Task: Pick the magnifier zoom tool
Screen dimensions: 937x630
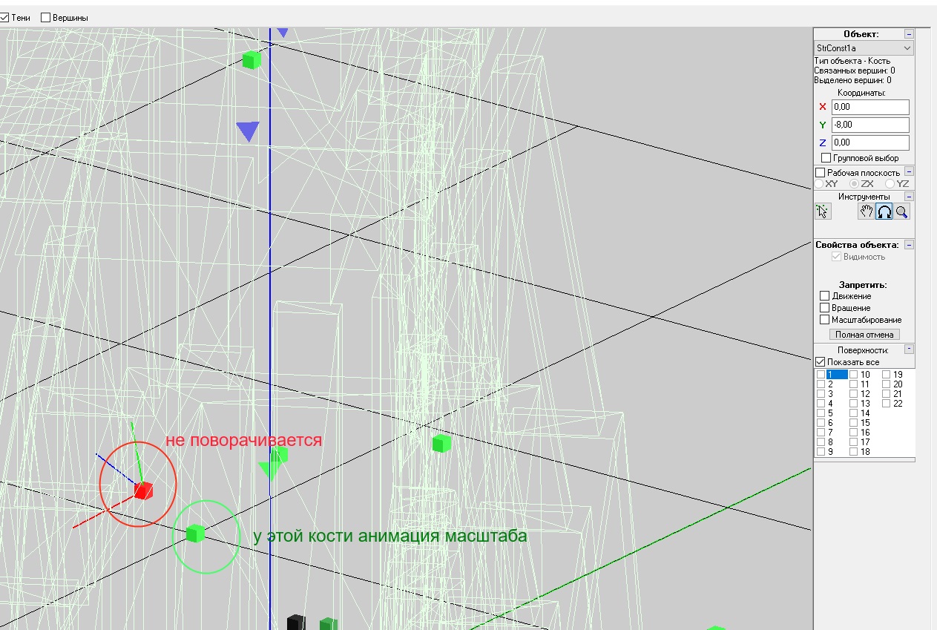Action: (901, 212)
